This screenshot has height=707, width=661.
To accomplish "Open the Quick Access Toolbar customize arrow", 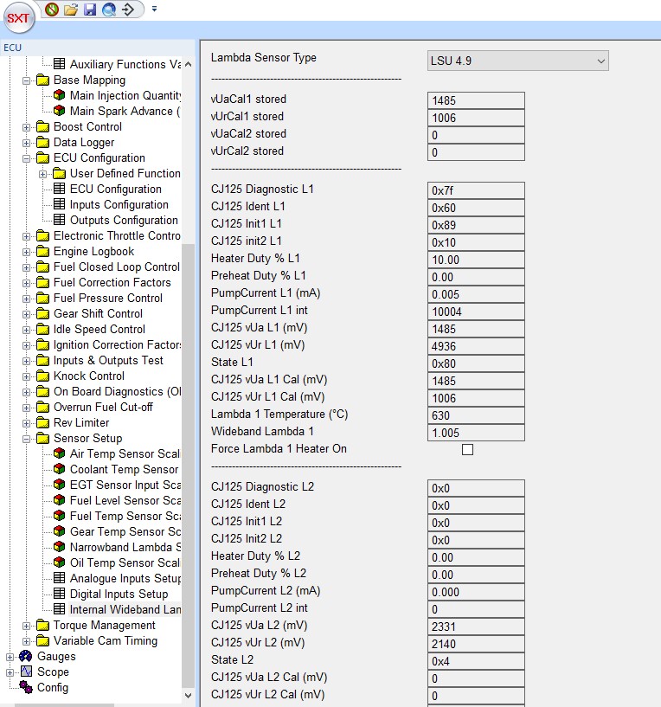I will pos(154,10).
